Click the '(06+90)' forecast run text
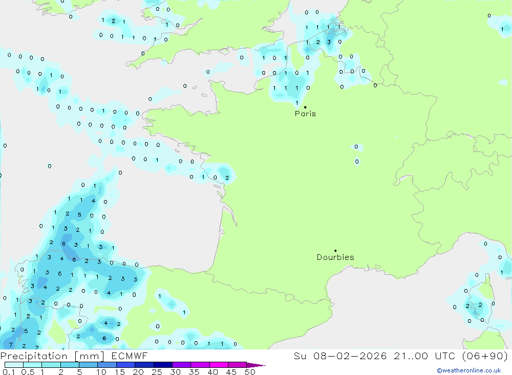Viewport: 512px width, 375px height. click(x=485, y=356)
